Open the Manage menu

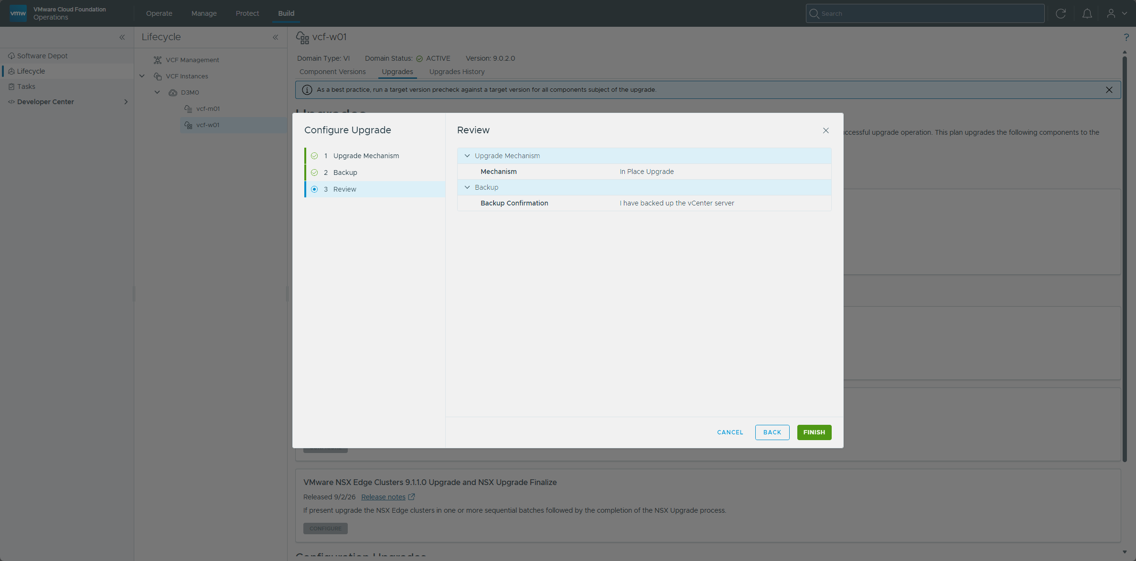click(x=204, y=13)
